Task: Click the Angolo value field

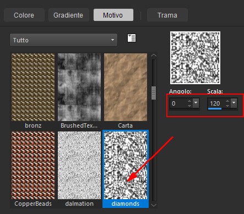Action: [178, 103]
